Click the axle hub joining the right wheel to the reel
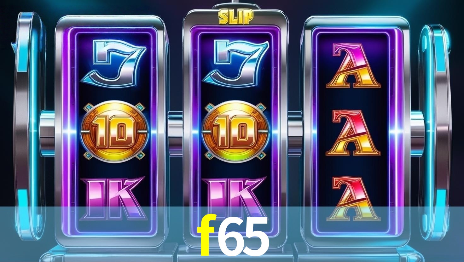 (x=417, y=133)
